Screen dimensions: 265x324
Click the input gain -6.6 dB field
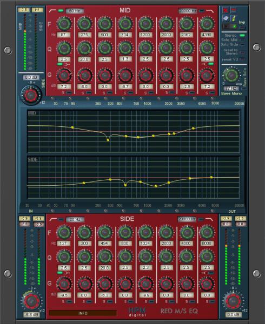tap(31, 314)
